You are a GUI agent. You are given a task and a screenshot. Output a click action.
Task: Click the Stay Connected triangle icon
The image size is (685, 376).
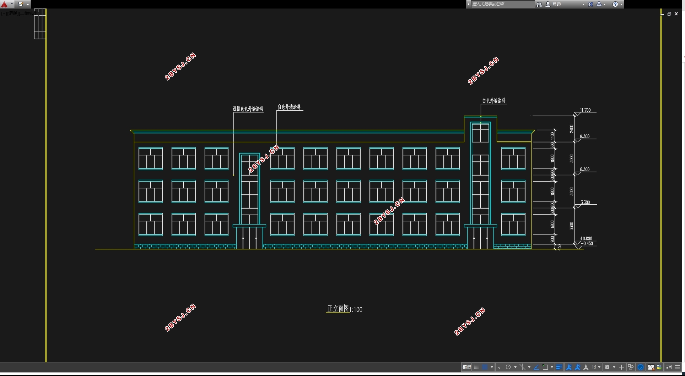coord(599,4)
